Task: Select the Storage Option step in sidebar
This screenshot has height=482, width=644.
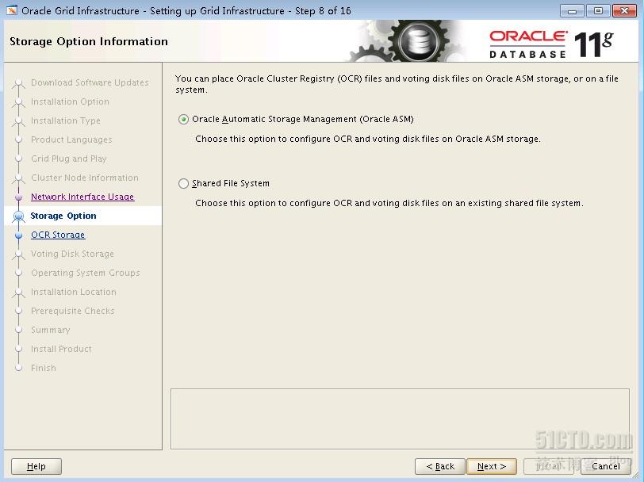Action: click(63, 216)
